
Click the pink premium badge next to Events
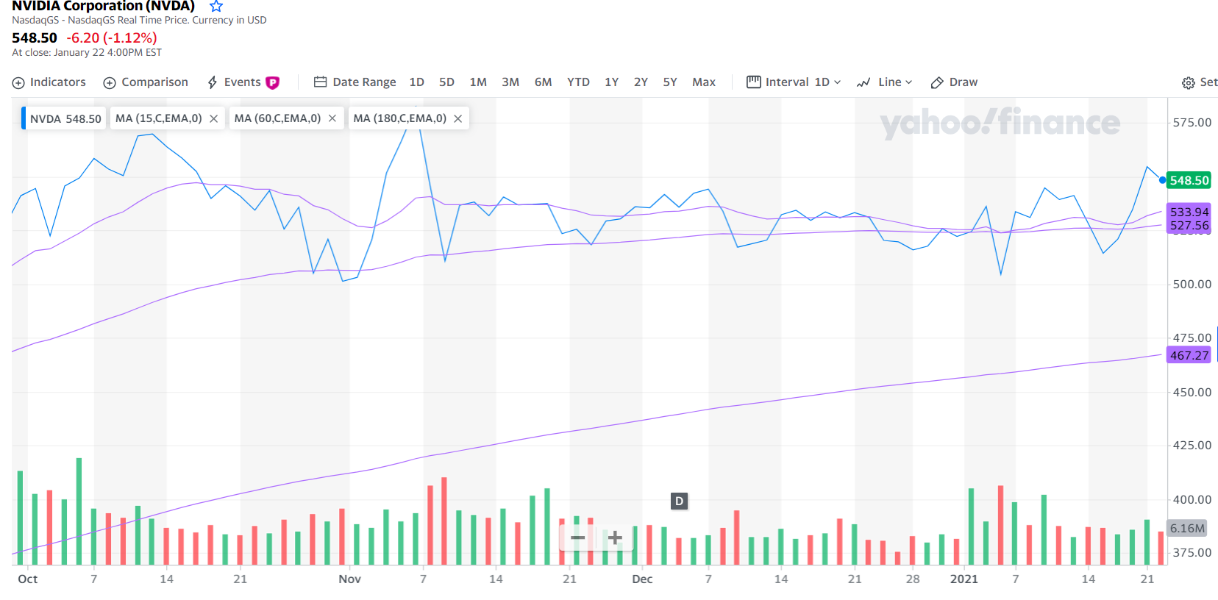(x=273, y=82)
